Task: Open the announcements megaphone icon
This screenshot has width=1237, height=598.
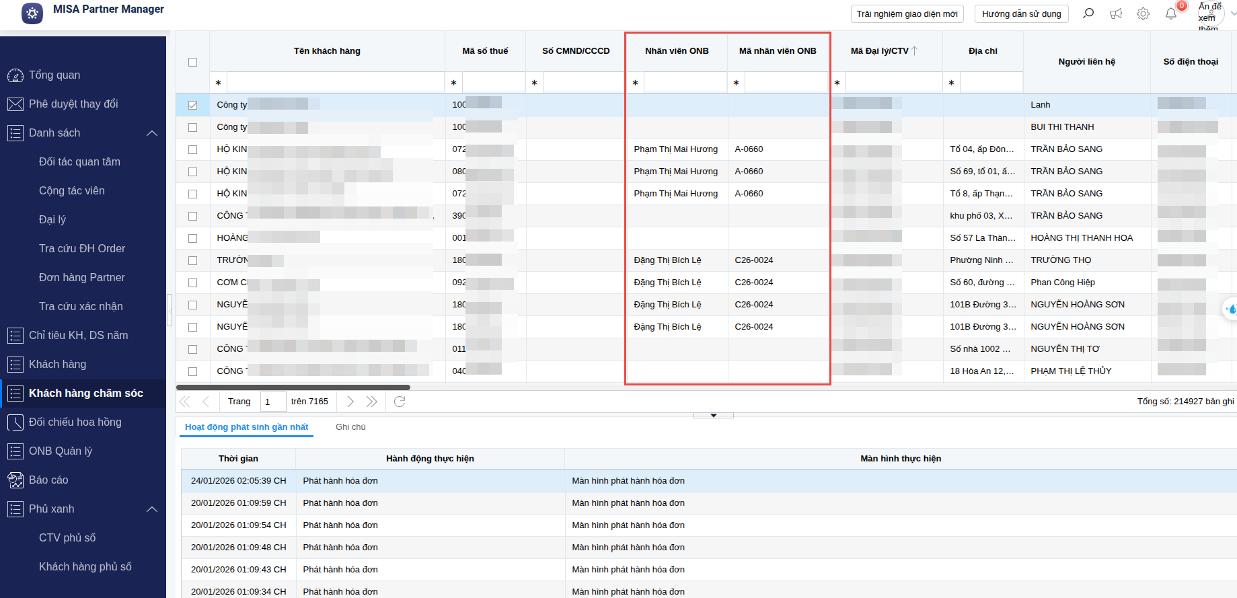Action: [x=1116, y=13]
